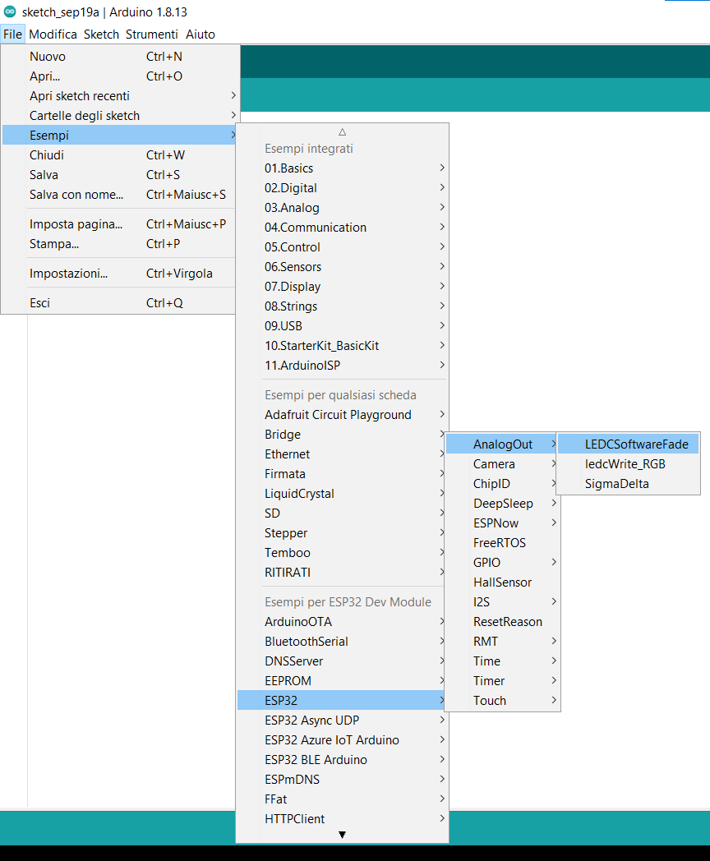
Task: Open 11.ArduinoISP submenu
Action: [342, 366]
